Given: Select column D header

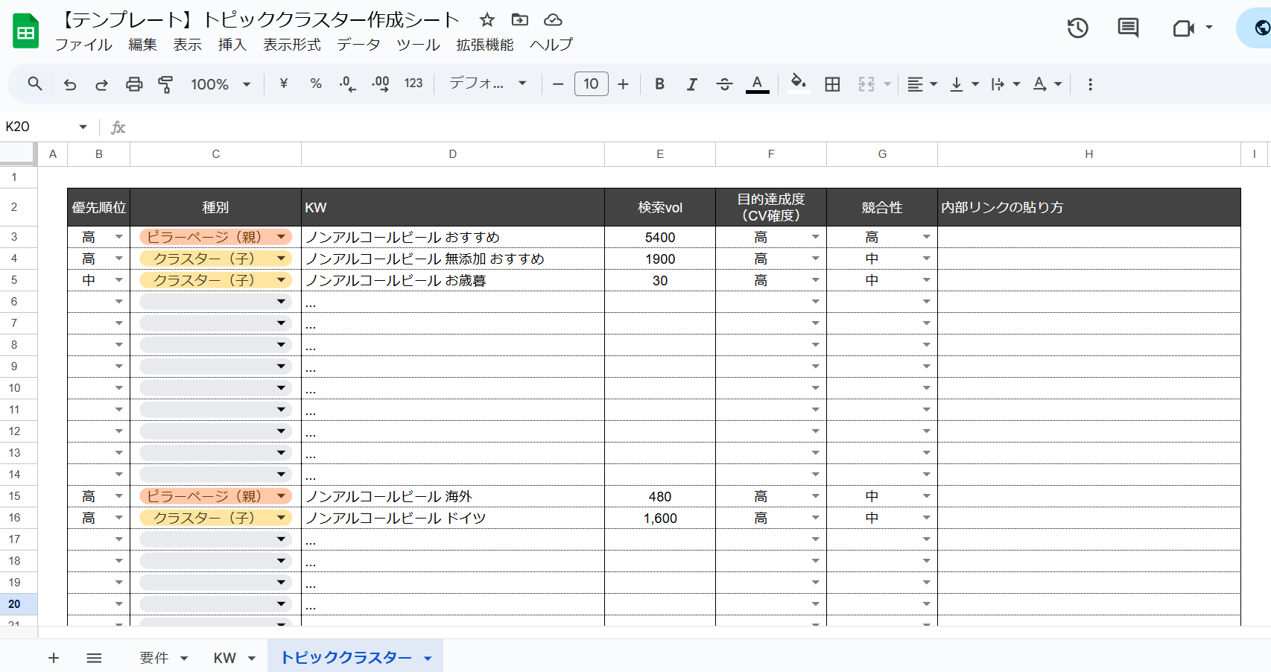Looking at the screenshot, I should (x=453, y=153).
